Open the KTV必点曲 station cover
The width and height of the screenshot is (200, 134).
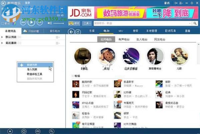76,105
